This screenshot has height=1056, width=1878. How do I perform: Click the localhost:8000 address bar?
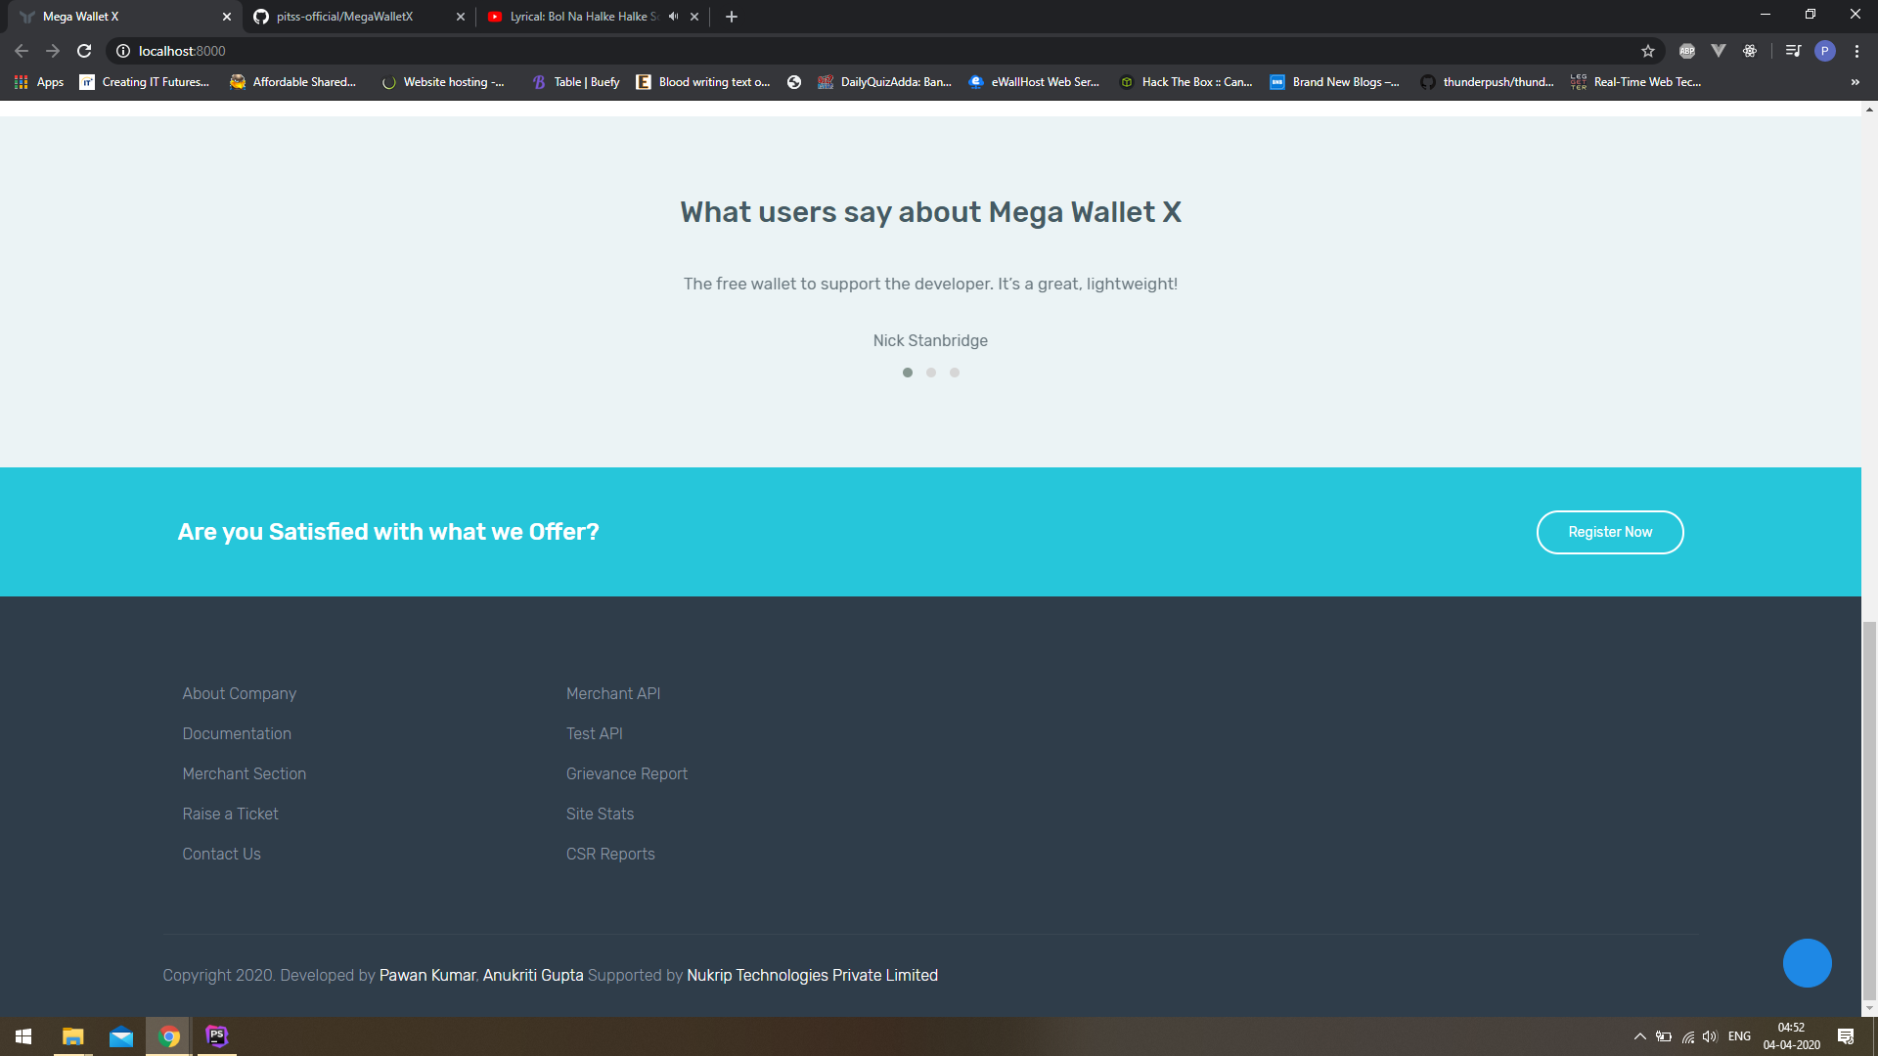(x=182, y=51)
